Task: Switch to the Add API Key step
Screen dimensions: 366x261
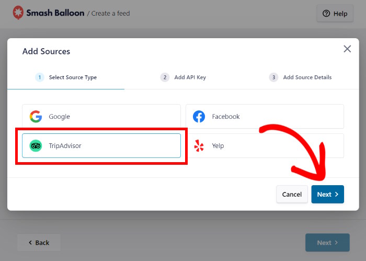Action: point(190,77)
